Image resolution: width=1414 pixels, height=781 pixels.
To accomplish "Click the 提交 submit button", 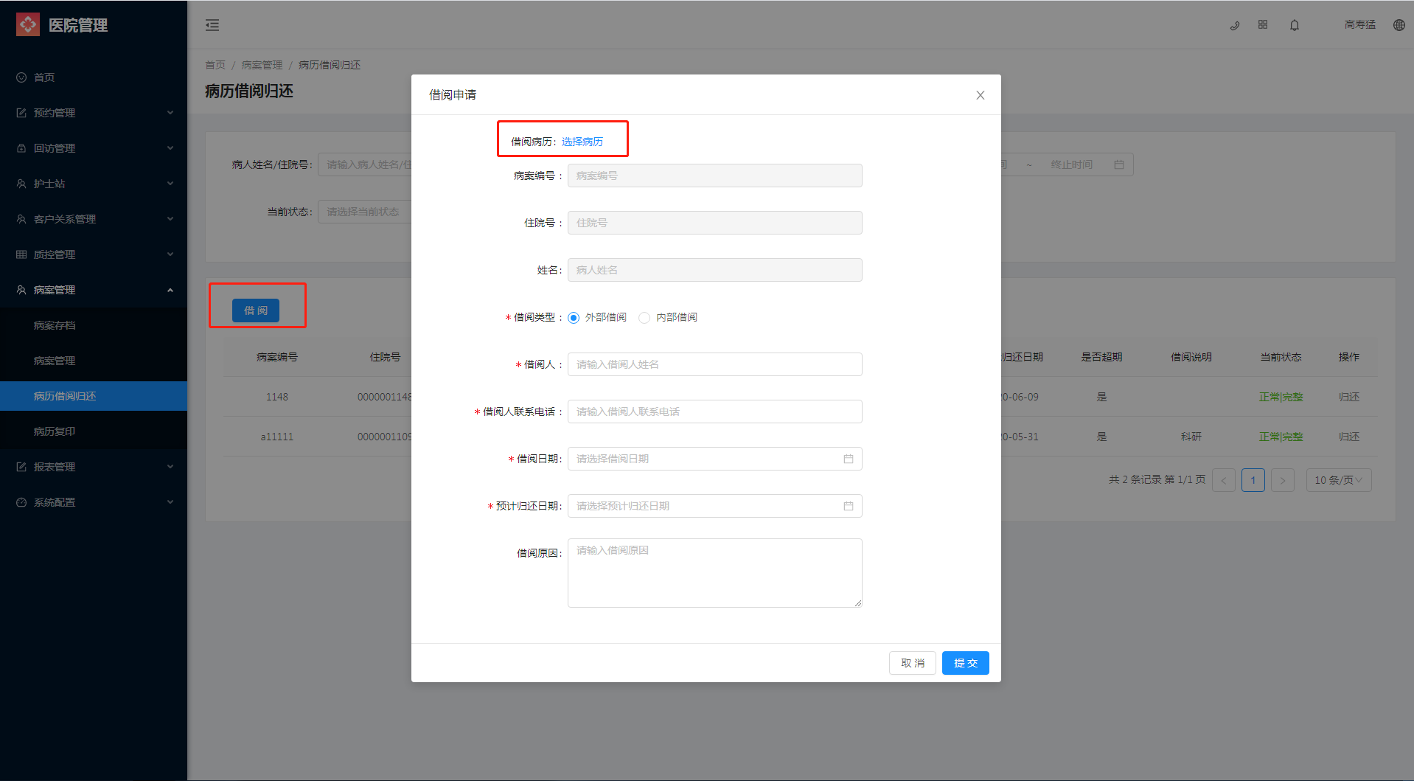I will tap(965, 663).
